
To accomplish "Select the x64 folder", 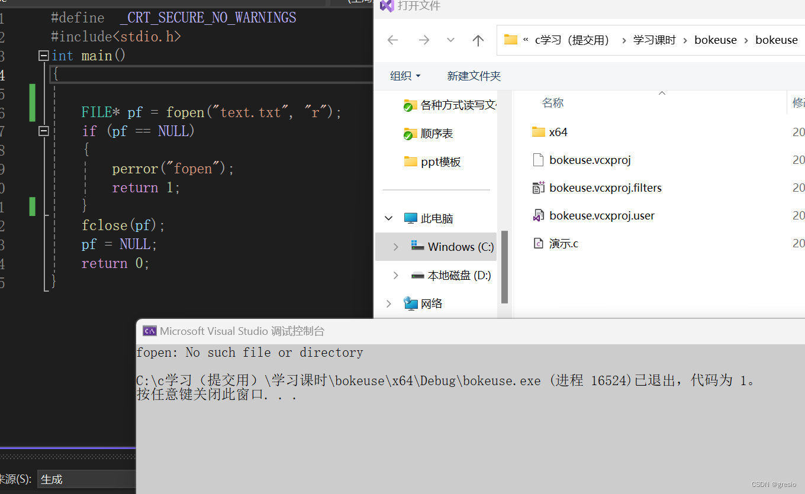I will point(558,131).
